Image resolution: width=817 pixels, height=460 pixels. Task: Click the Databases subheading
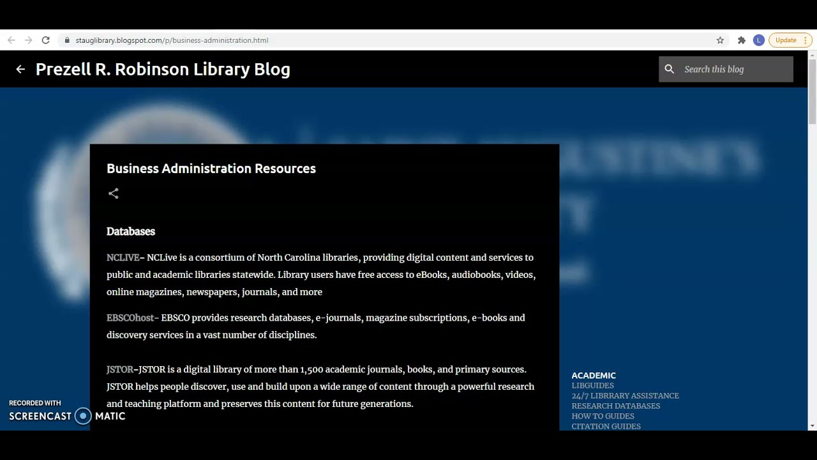pos(131,231)
